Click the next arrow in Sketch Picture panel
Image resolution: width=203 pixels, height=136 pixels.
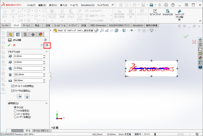[x=47, y=45]
